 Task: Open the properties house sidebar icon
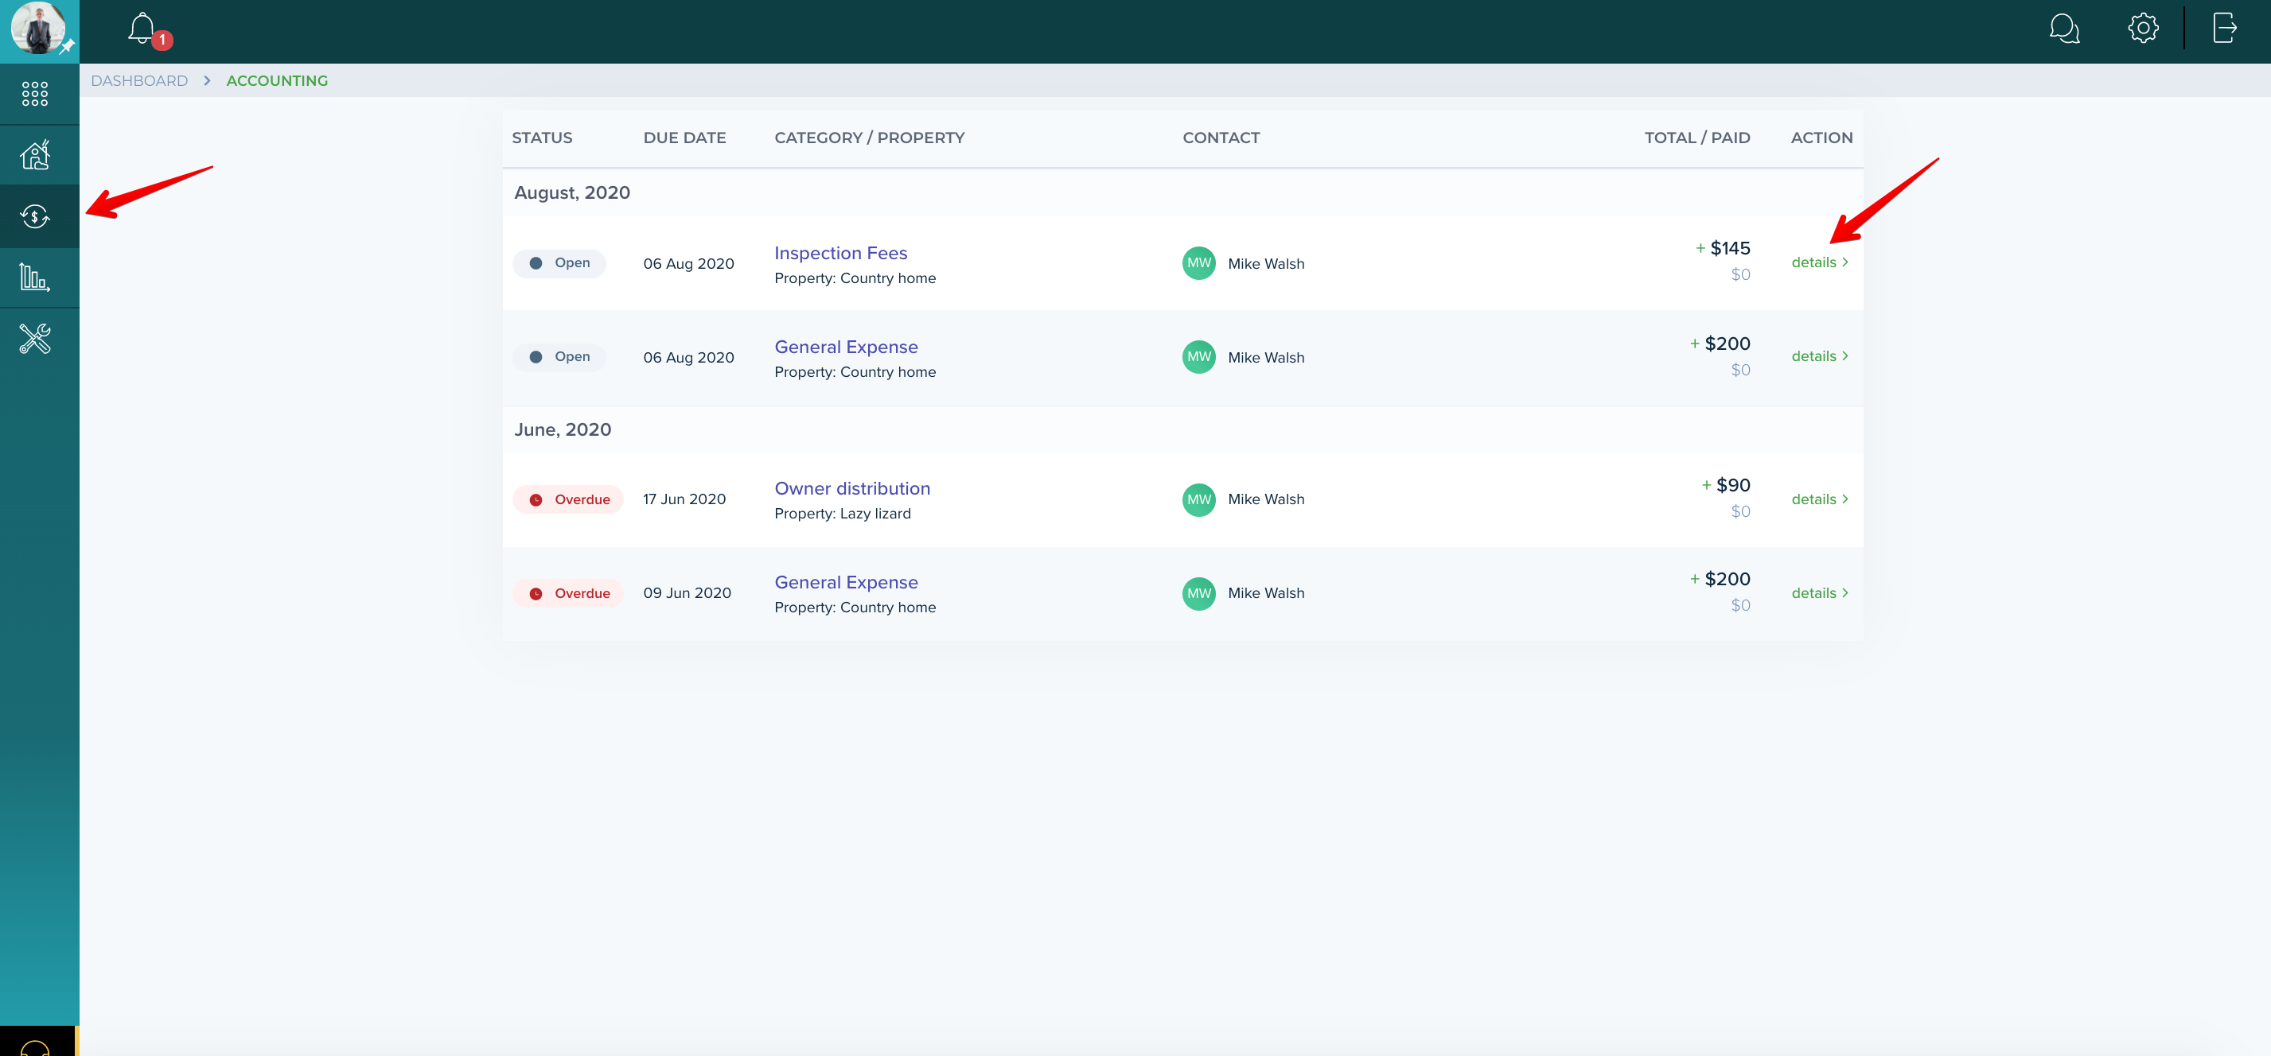(x=35, y=155)
